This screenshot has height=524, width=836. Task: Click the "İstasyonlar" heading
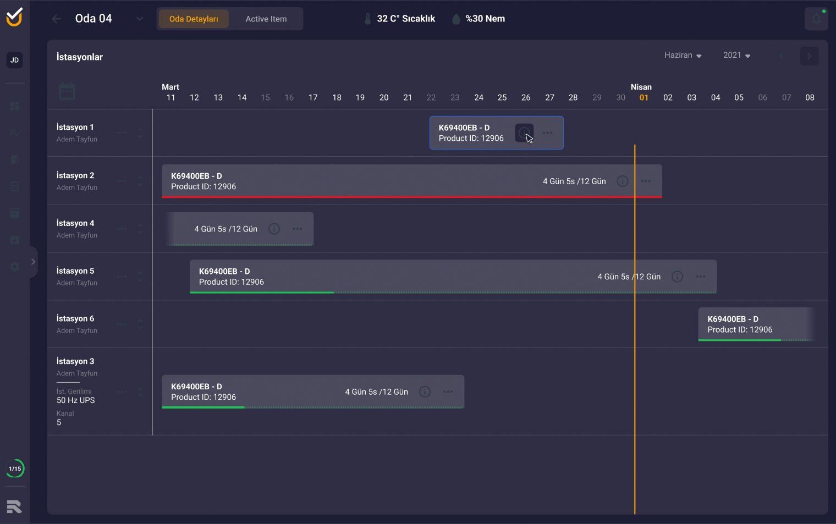coord(80,57)
